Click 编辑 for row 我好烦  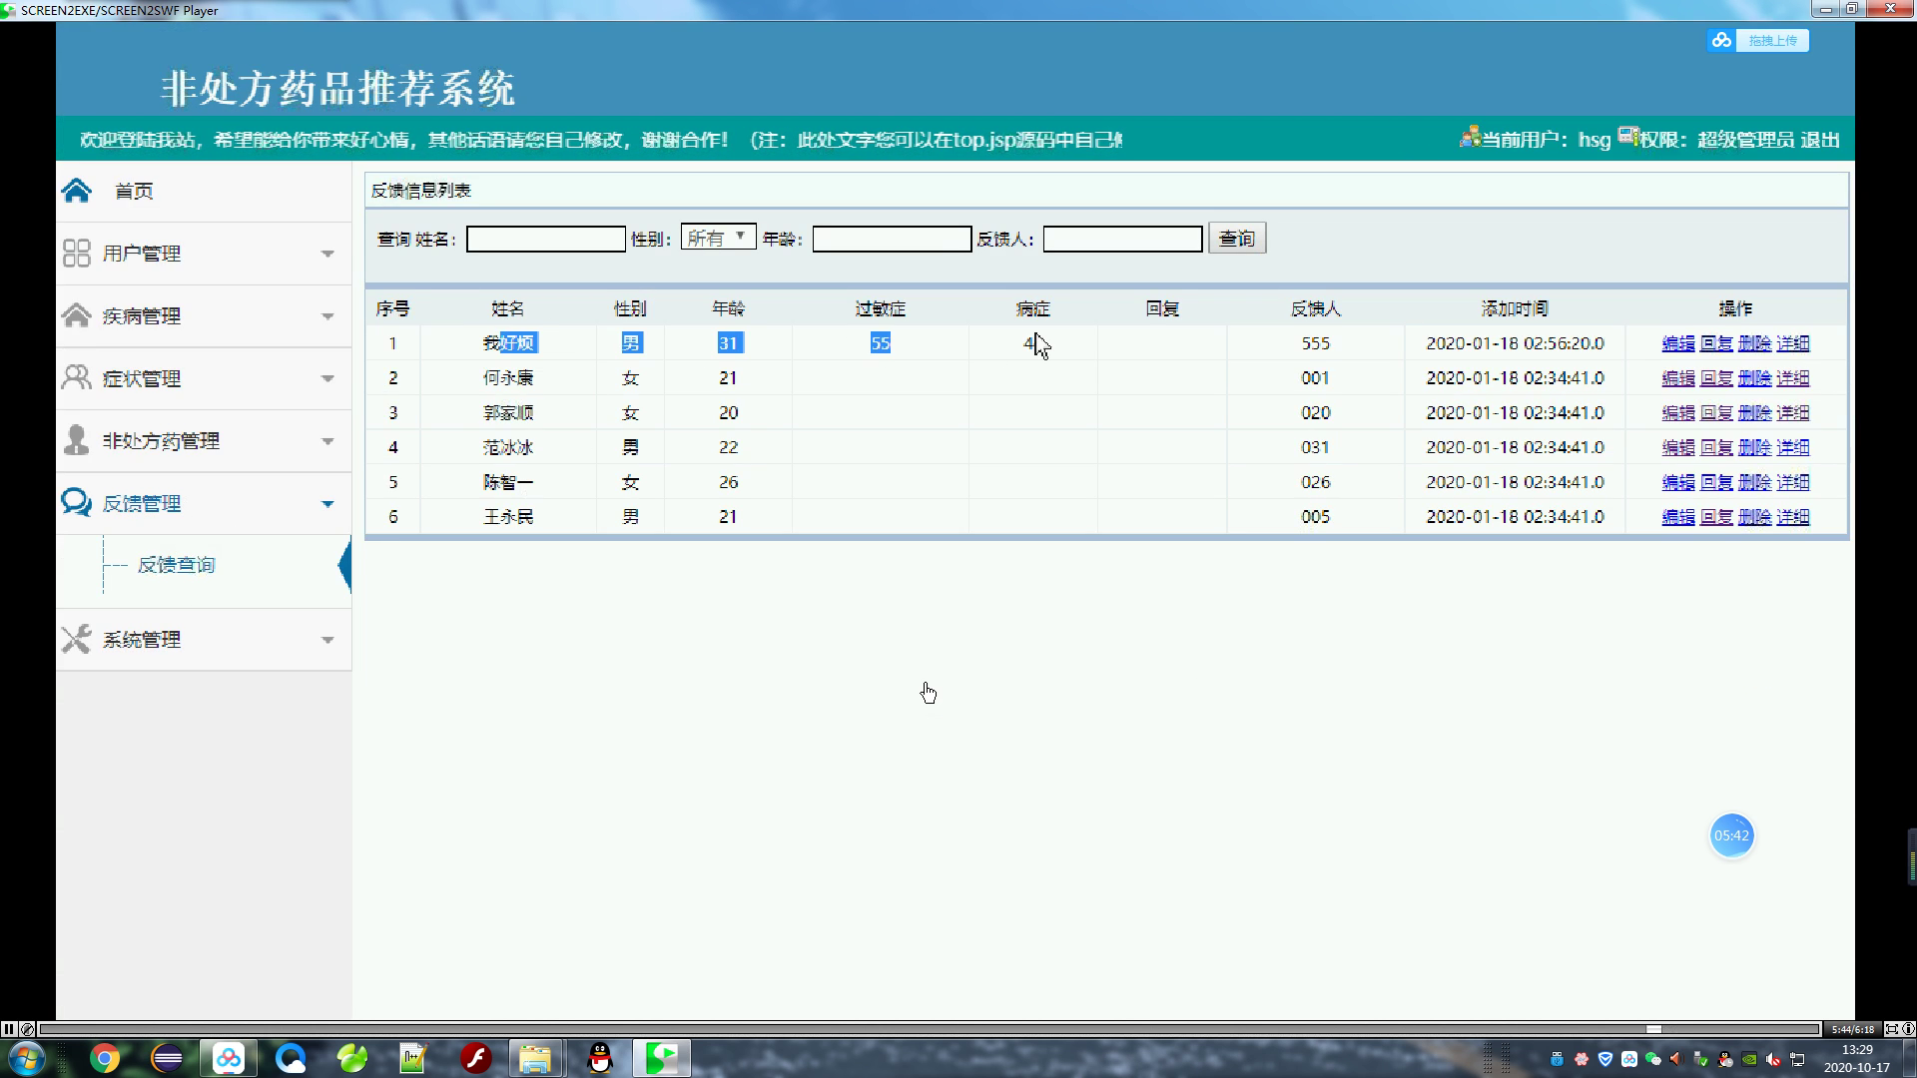1678,343
